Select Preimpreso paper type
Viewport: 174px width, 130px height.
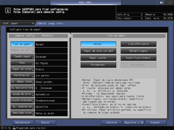(98, 65)
